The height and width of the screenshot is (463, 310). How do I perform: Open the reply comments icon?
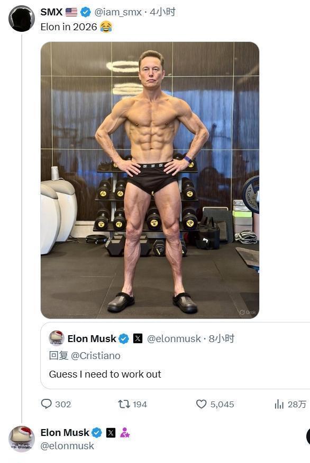tap(47, 404)
